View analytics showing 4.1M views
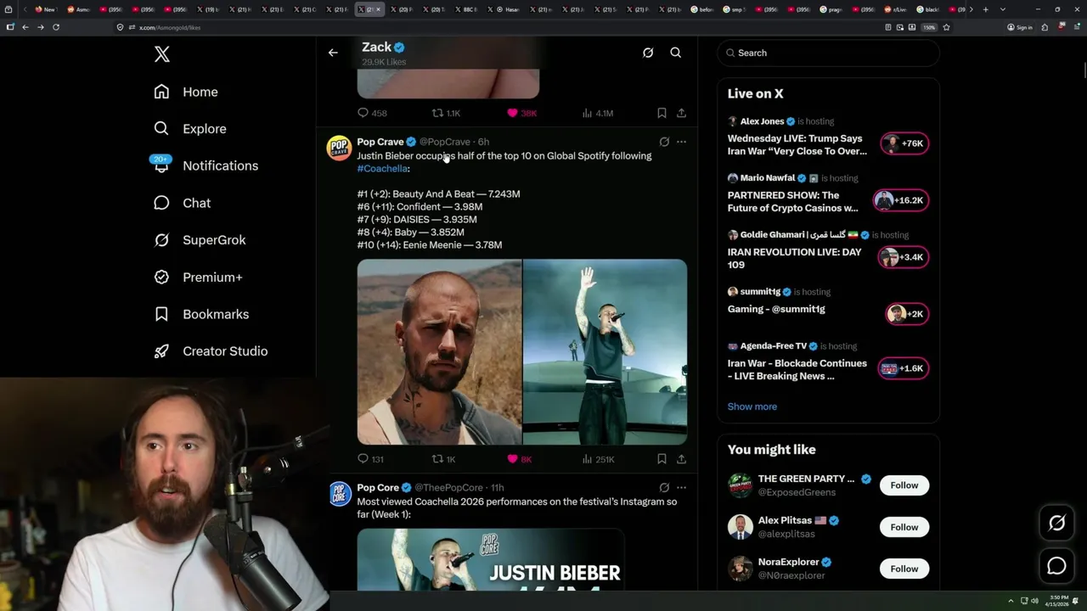Screen dimensions: 1087x611 [598, 113]
